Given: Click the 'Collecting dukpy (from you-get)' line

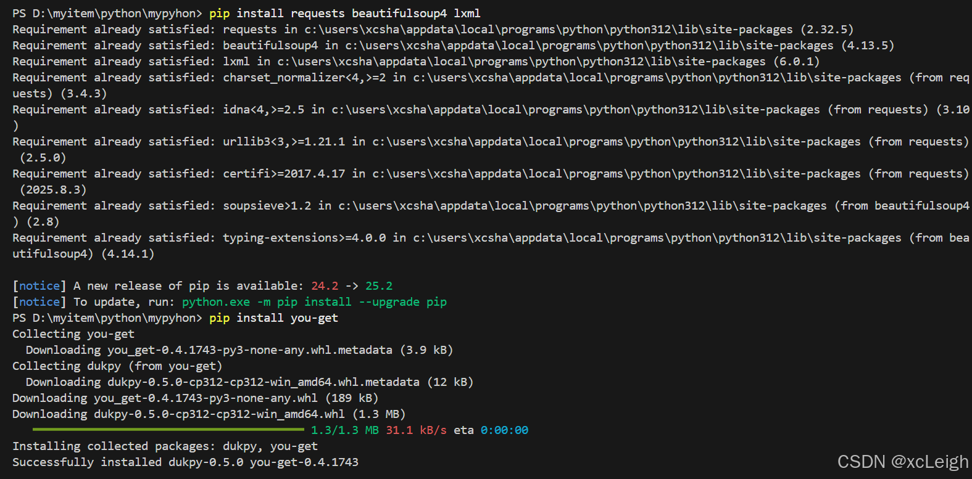Looking at the screenshot, I should pyautogui.click(x=117, y=366).
